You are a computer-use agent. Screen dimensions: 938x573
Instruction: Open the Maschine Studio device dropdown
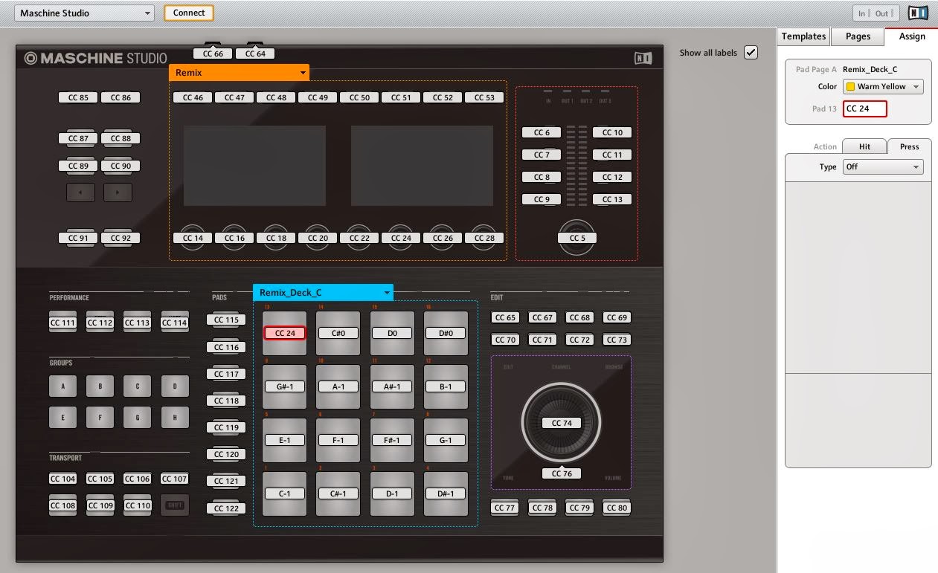pyautogui.click(x=85, y=13)
